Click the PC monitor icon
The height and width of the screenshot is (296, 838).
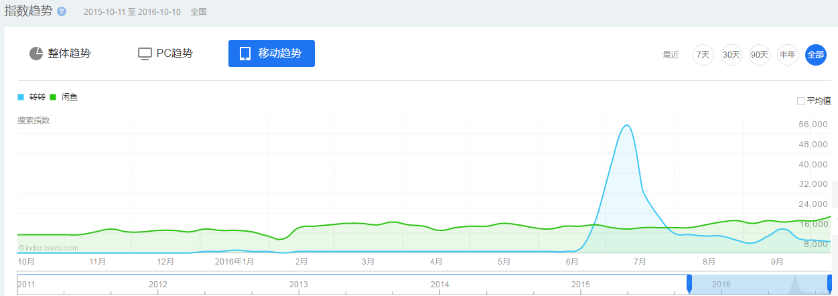145,54
